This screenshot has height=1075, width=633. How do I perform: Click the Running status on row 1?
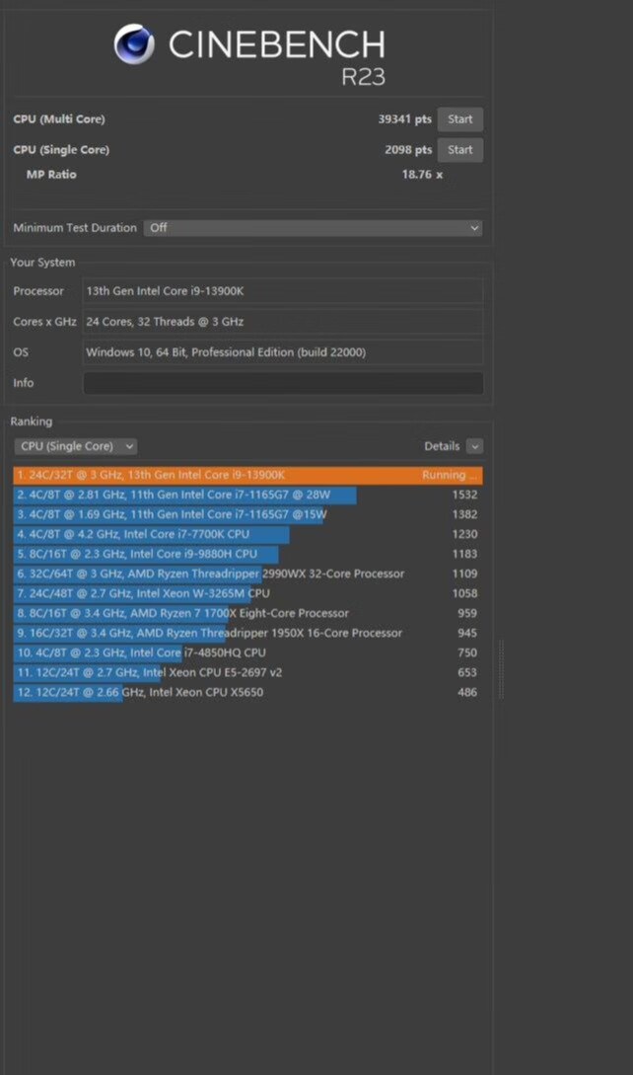[x=450, y=475]
